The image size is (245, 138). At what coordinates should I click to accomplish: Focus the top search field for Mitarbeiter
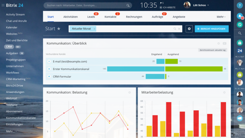[x=85, y=6]
